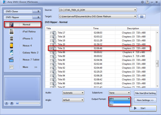Stop the preview playback
This screenshot has height=115, width=161.
tap(12, 103)
